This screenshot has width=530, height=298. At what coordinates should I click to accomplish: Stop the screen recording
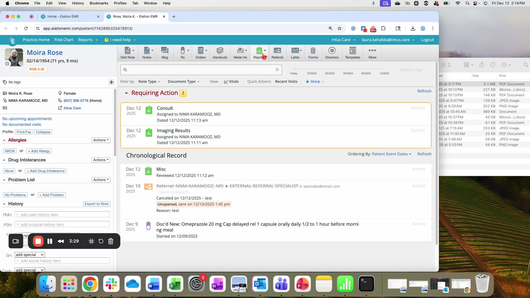click(x=38, y=241)
